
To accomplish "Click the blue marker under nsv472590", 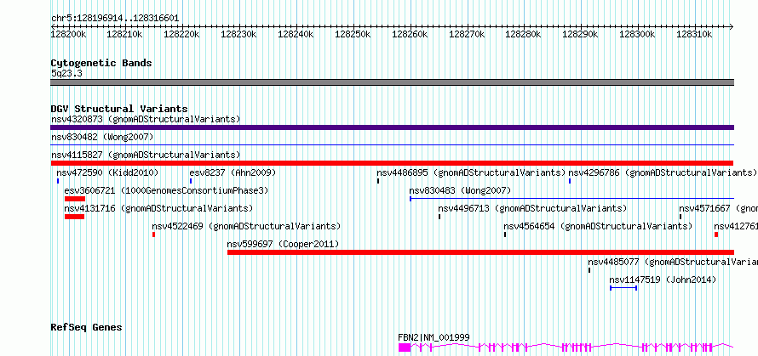I will [58, 181].
